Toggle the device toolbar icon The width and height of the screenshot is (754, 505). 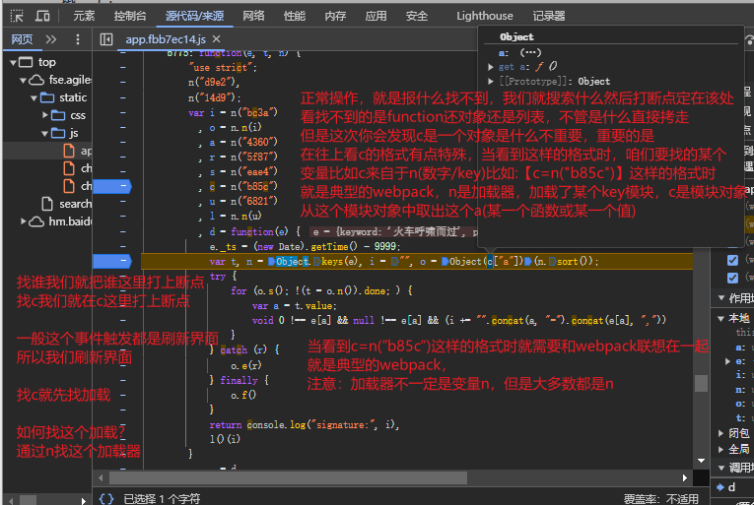pos(42,17)
